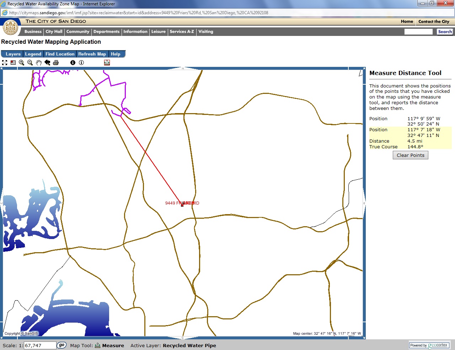Select the zoom in magnifier tool
The image size is (455, 350).
[x=22, y=63]
